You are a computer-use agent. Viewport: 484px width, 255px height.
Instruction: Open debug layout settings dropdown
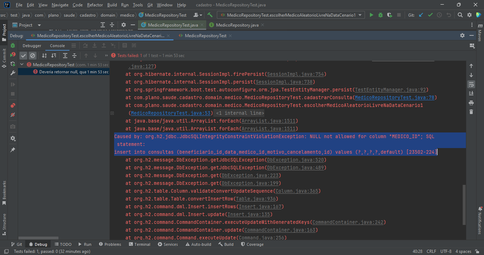tap(472, 46)
